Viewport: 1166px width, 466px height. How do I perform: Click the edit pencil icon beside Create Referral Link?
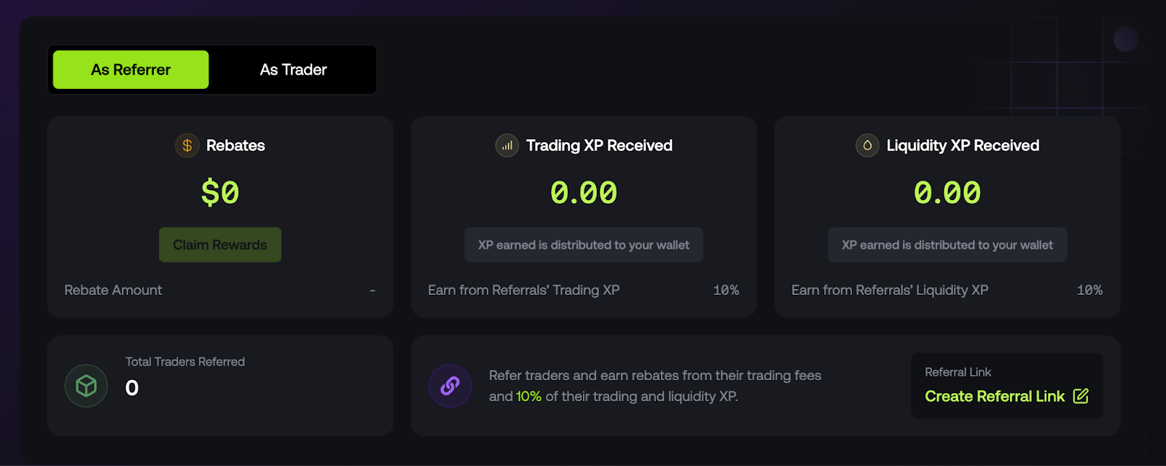(x=1081, y=396)
